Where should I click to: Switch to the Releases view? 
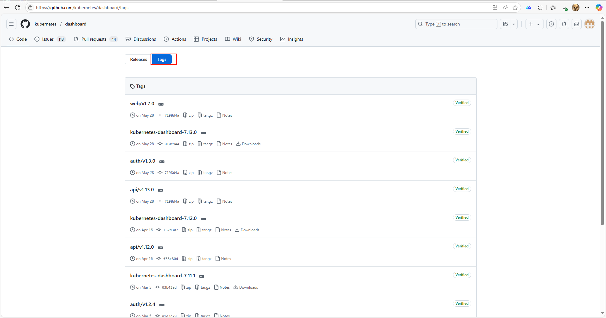pos(139,59)
